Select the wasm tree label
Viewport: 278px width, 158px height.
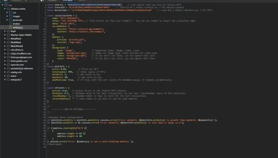pyautogui.click(x=13, y=76)
